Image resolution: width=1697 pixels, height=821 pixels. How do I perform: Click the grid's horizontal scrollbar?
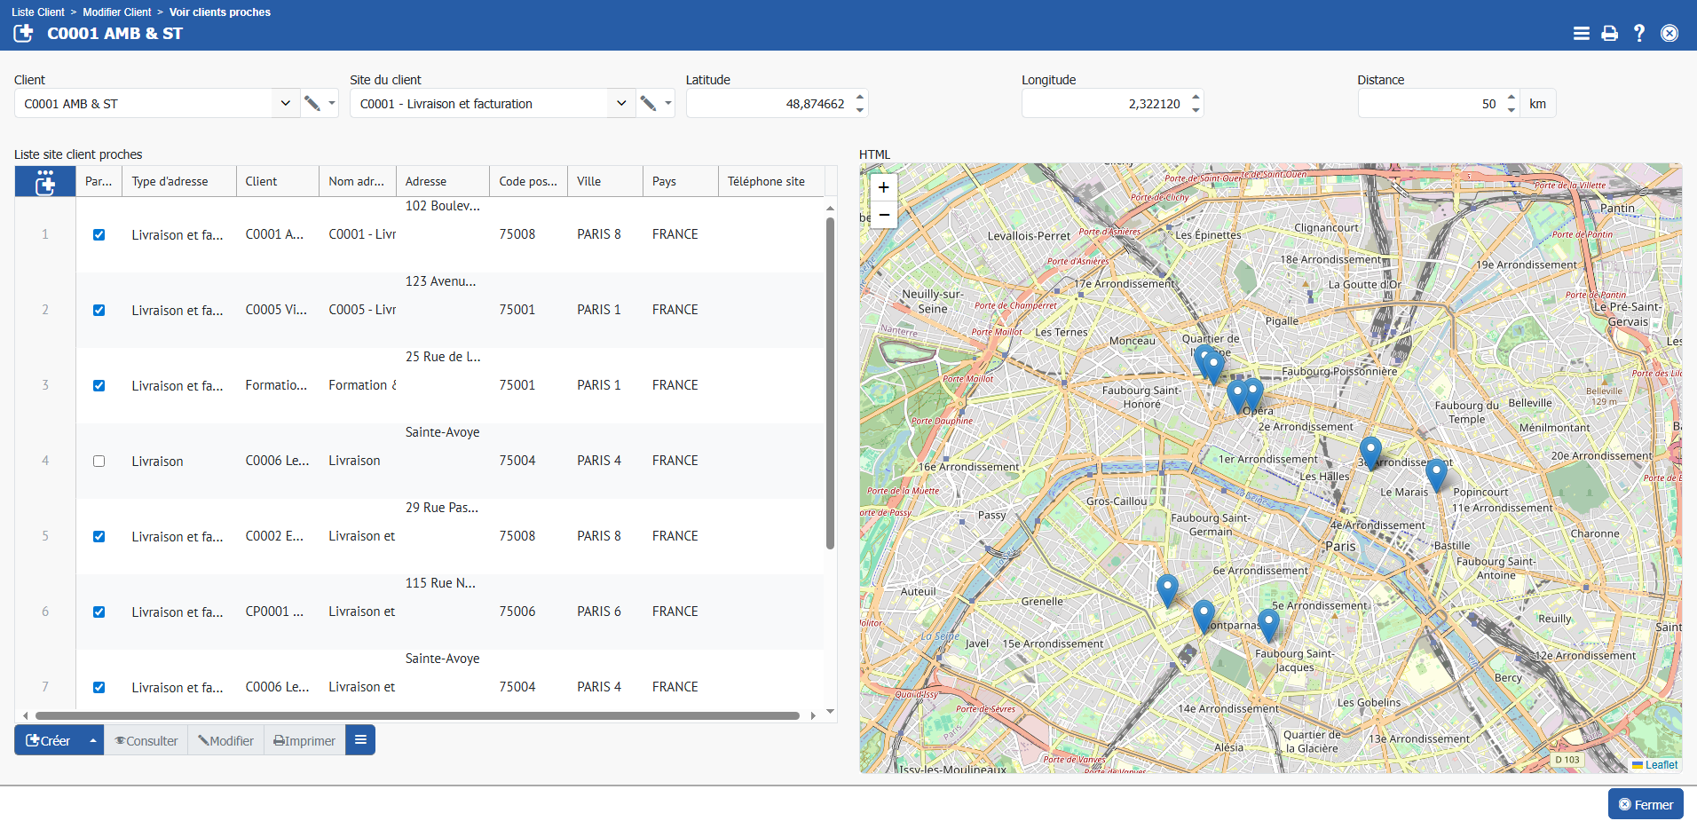pyautogui.click(x=417, y=715)
